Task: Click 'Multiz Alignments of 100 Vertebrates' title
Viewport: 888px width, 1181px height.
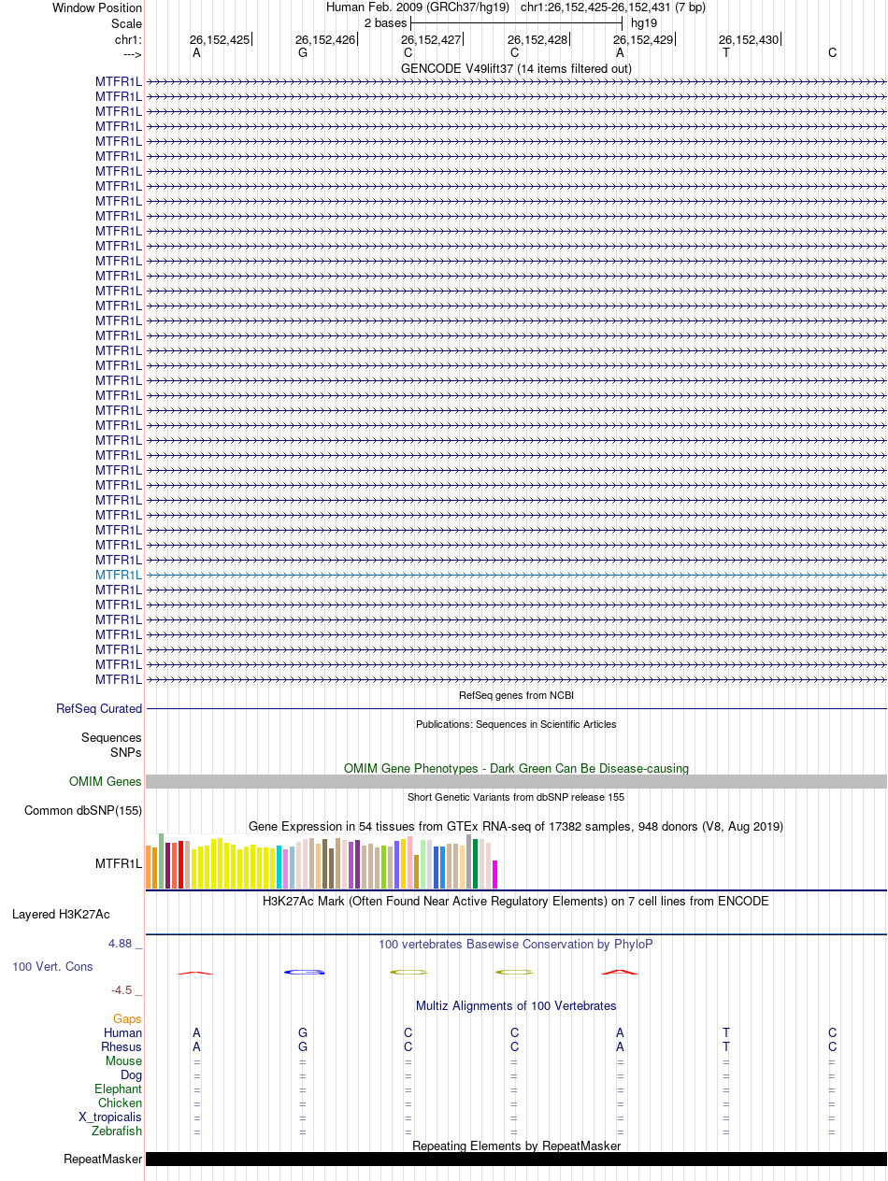Action: [x=516, y=1006]
